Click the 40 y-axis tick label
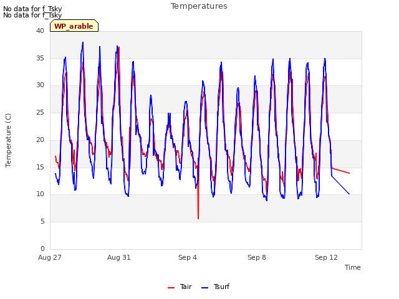Image resolution: width=399 pixels, height=299 pixels. click(x=40, y=31)
